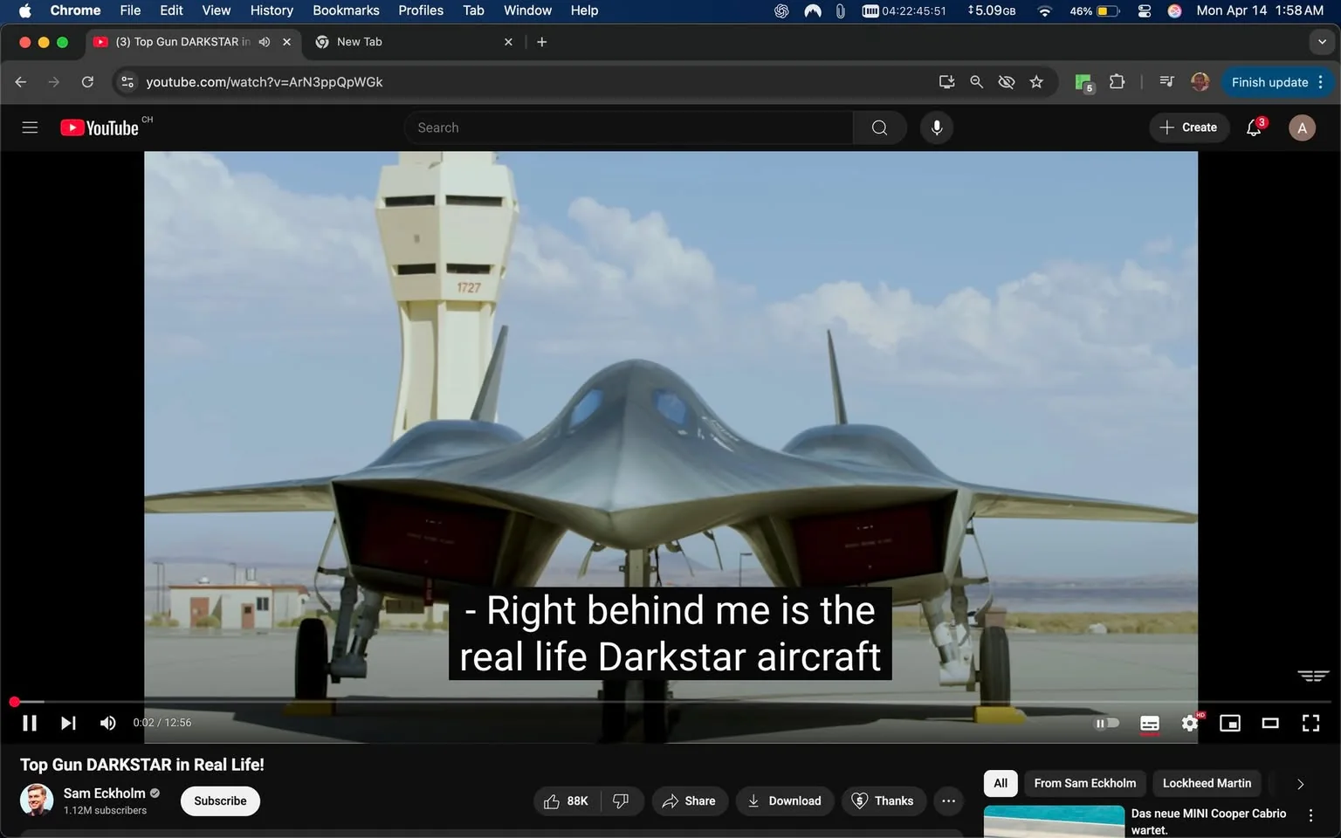Download the video
This screenshot has width=1341, height=838.
point(785,801)
